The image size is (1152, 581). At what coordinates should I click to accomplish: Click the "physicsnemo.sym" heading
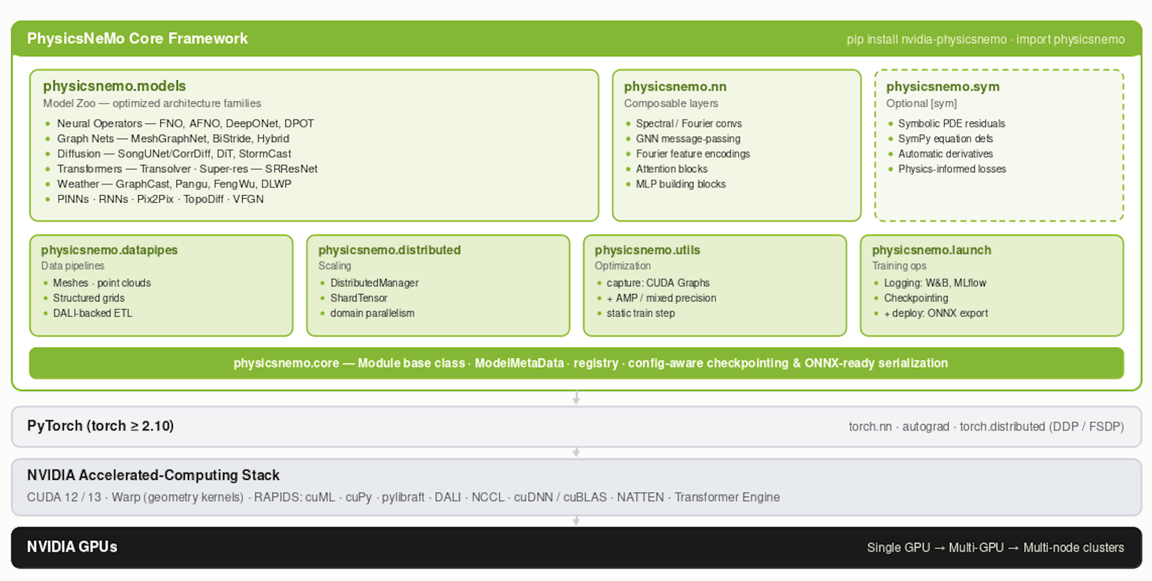[x=943, y=86]
